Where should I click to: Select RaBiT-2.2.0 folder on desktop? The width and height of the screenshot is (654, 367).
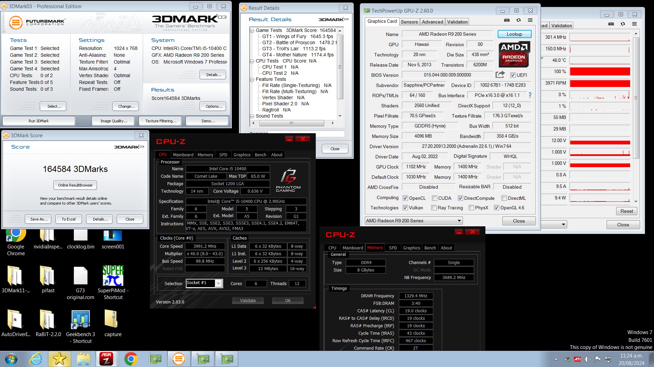click(x=48, y=323)
